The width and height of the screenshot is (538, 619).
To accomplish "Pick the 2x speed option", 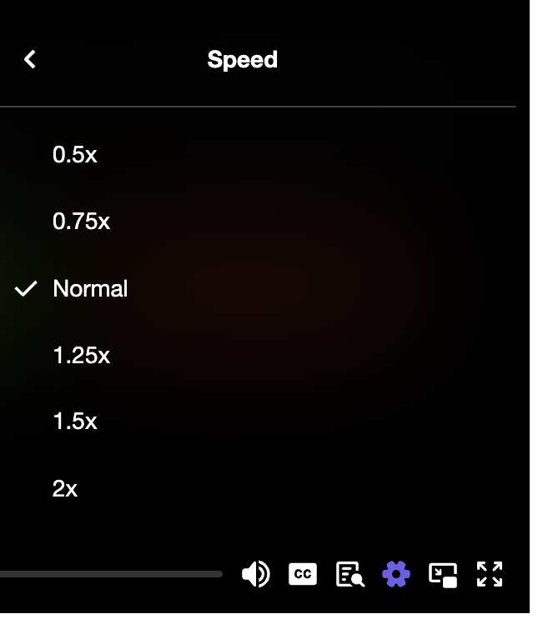I will click(65, 489).
